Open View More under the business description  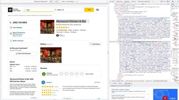[x=34, y=98]
